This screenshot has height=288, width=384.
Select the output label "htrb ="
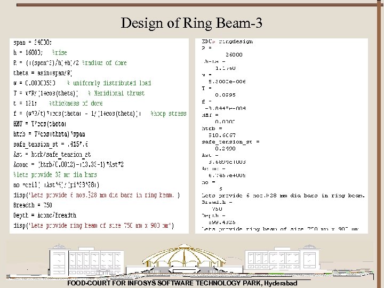click(212, 129)
